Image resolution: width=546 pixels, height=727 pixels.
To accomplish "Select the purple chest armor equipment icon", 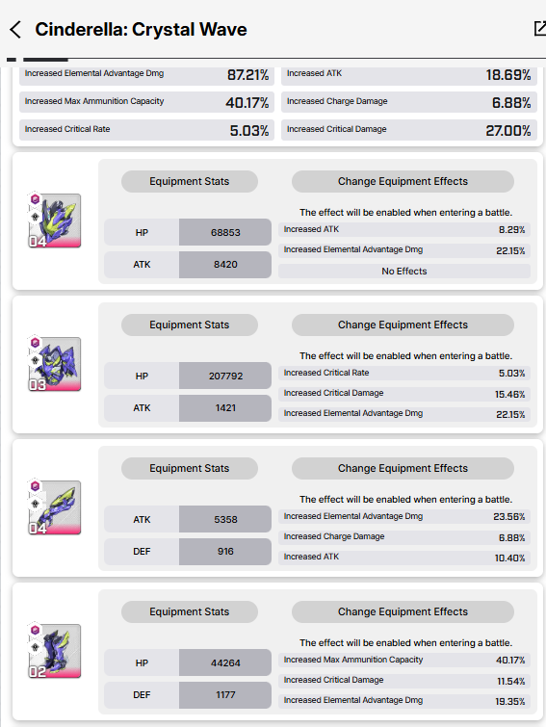I will pyautogui.click(x=55, y=364).
